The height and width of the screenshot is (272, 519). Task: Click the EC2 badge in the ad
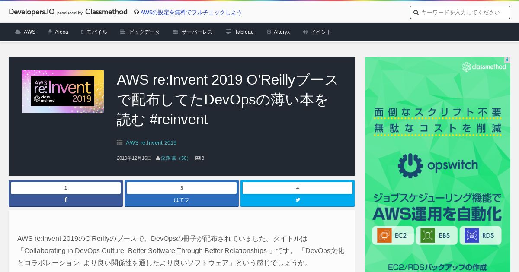(x=393, y=236)
